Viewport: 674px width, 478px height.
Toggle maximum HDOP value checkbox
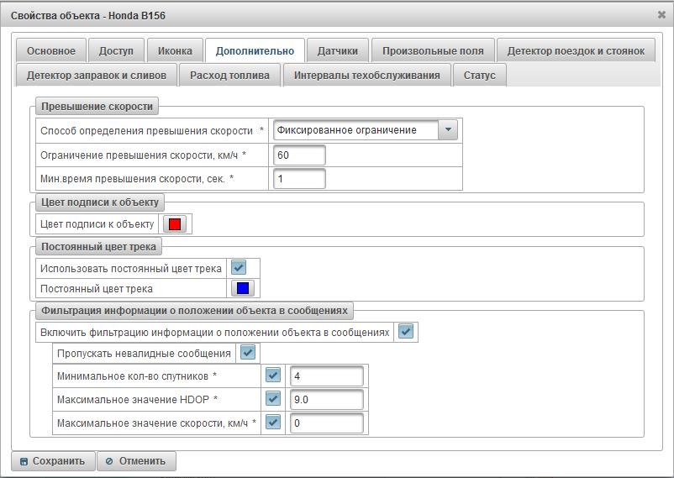tap(272, 399)
